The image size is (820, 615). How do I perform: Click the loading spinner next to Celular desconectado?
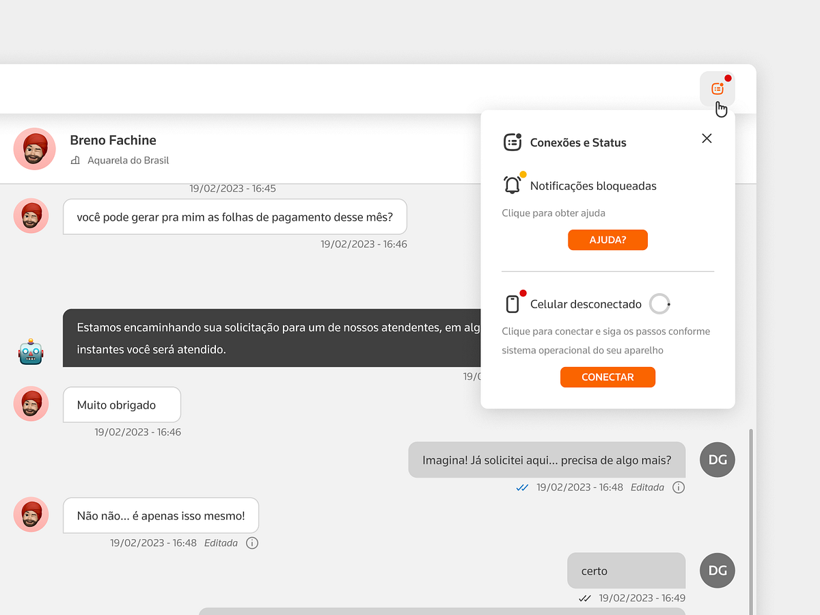click(x=659, y=303)
